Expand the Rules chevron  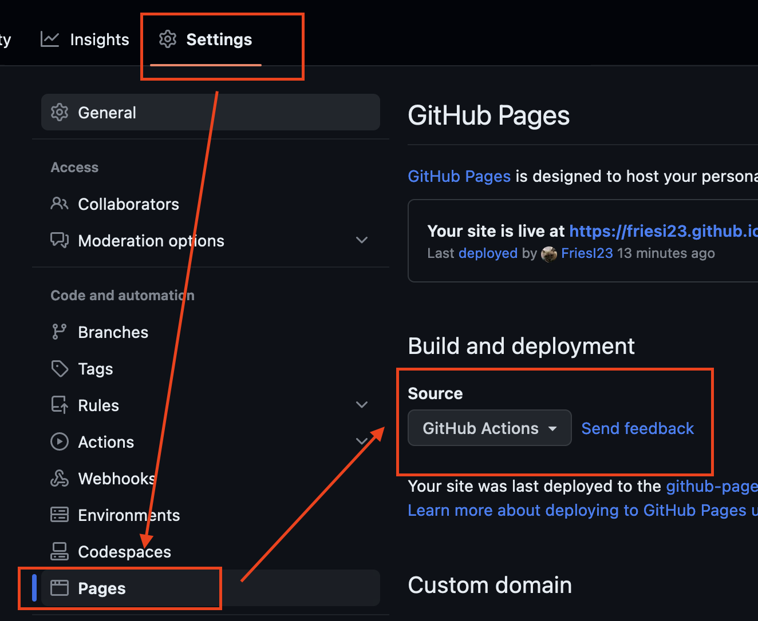(362, 405)
